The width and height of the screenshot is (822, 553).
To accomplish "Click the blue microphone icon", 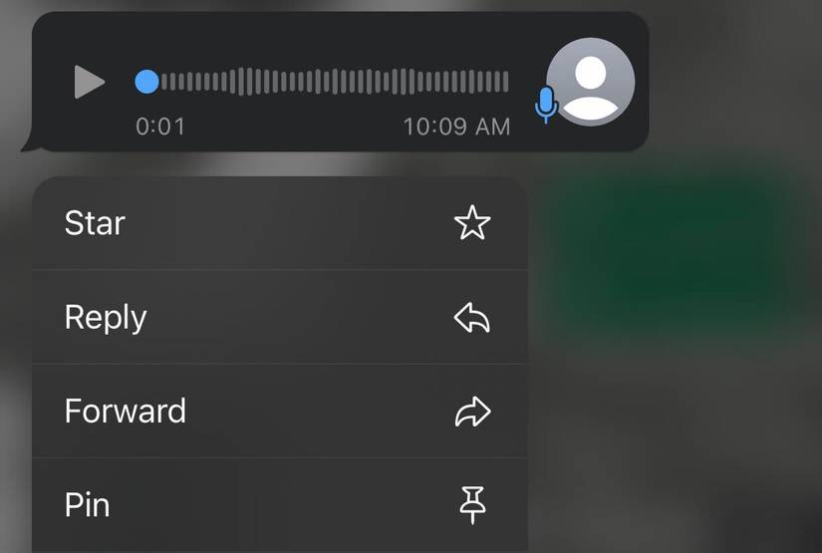I will [546, 105].
